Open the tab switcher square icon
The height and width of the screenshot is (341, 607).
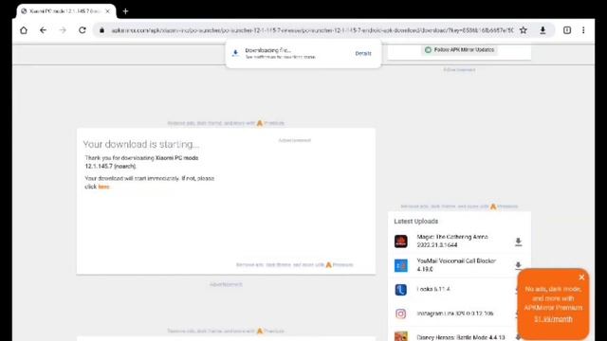(567, 30)
